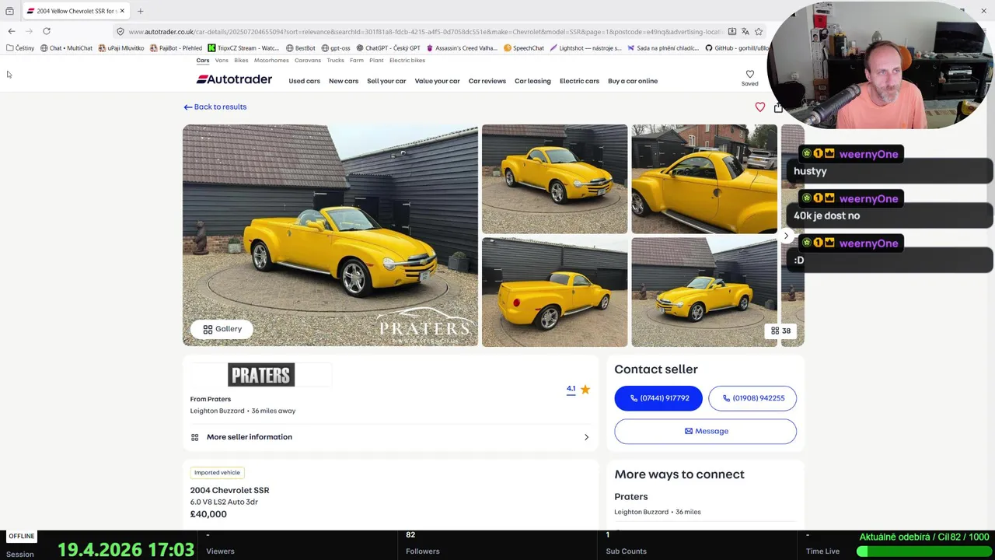Open the Sell your car menu

386,81
